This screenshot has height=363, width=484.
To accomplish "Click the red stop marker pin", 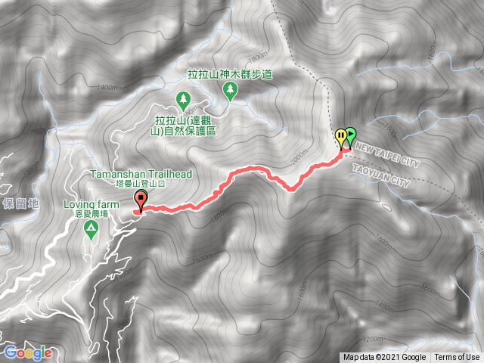I will pyautogui.click(x=141, y=199).
